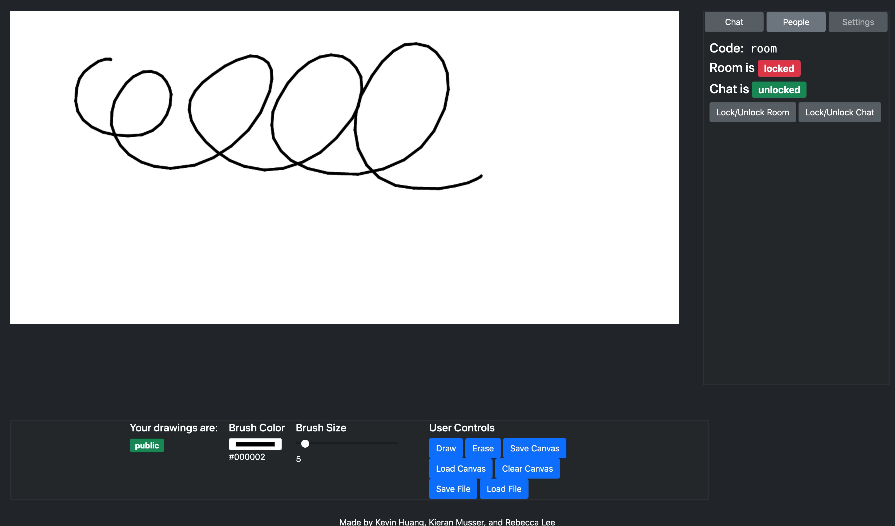The image size is (895, 526).
Task: Toggle chat lock with Lock/Unlock Chat
Action: (839, 112)
